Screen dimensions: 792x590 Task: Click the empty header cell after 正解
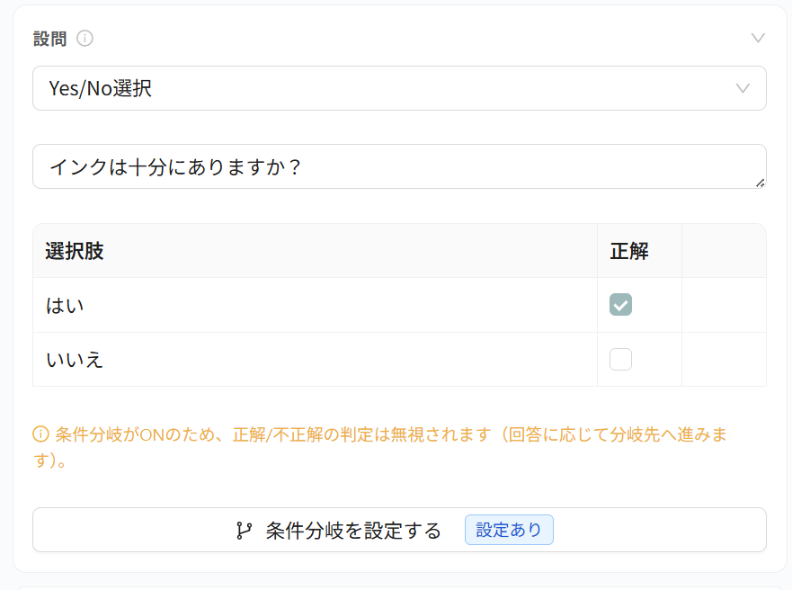tap(724, 251)
